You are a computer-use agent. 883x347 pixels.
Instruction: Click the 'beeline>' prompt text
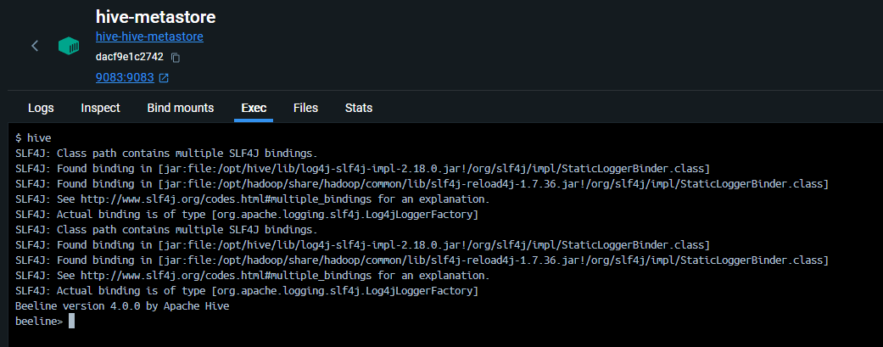(39, 322)
